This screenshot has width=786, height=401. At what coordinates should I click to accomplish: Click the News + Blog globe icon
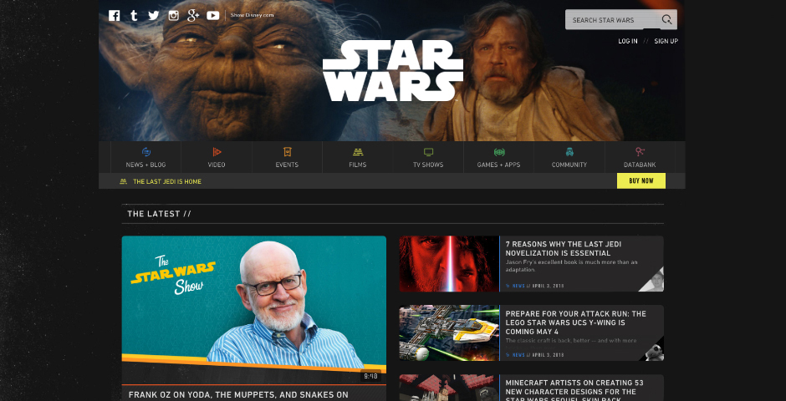pyautogui.click(x=145, y=152)
